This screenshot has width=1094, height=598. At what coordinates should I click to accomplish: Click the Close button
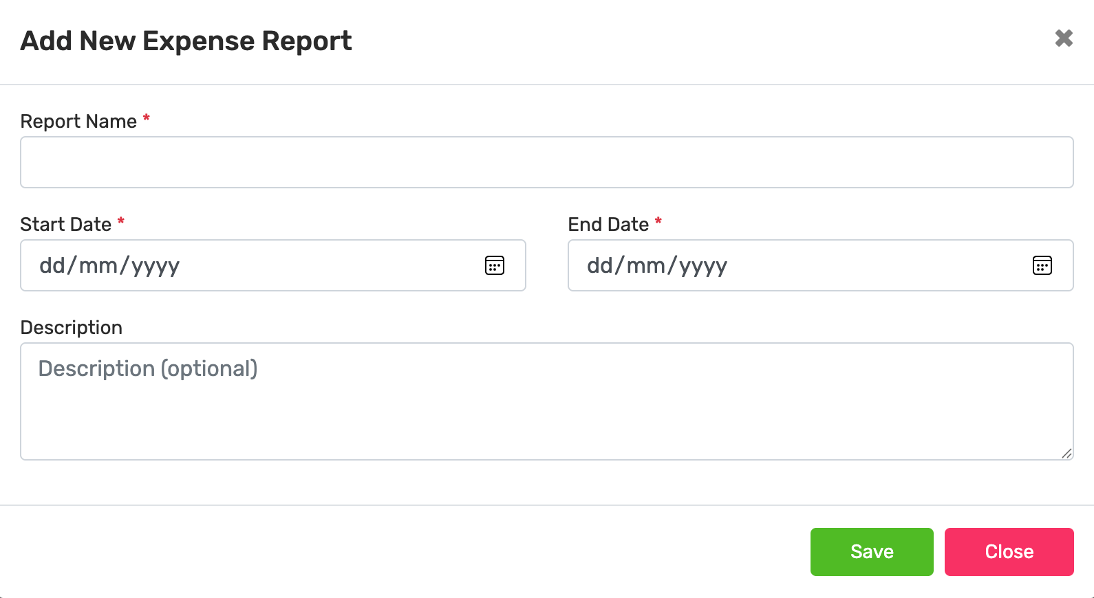tap(1009, 551)
